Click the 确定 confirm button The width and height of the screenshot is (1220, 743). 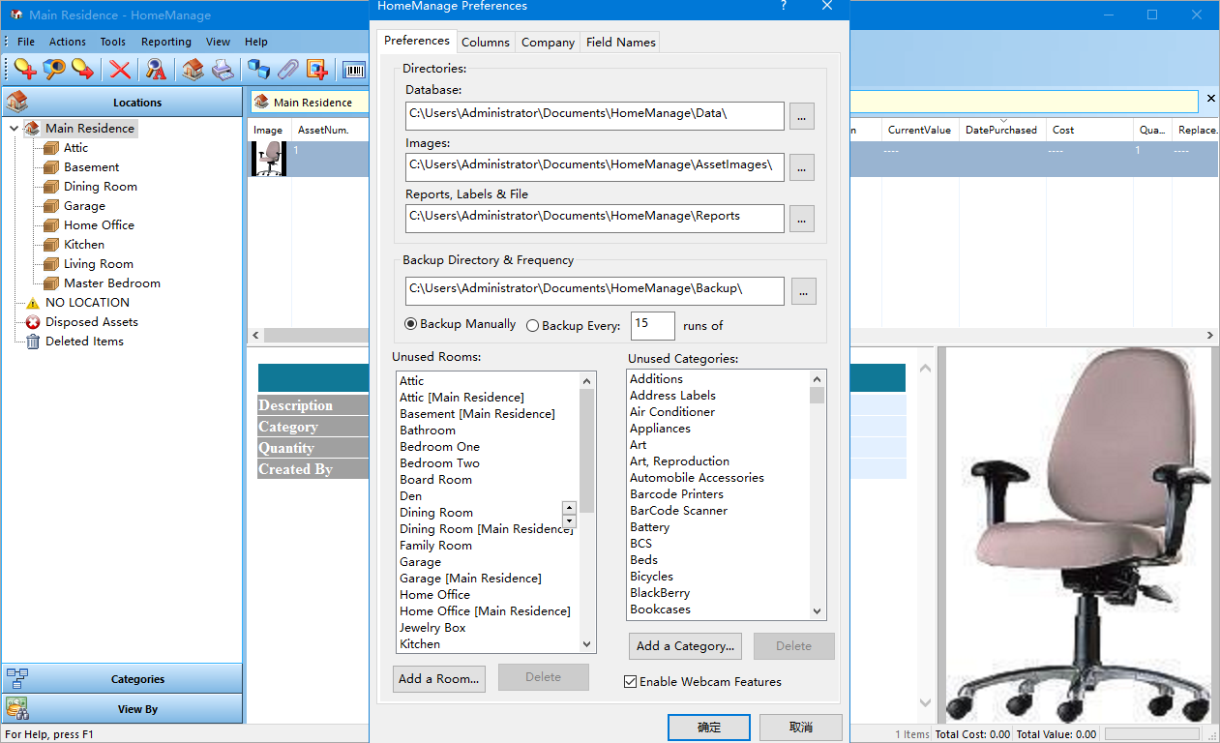[709, 728]
